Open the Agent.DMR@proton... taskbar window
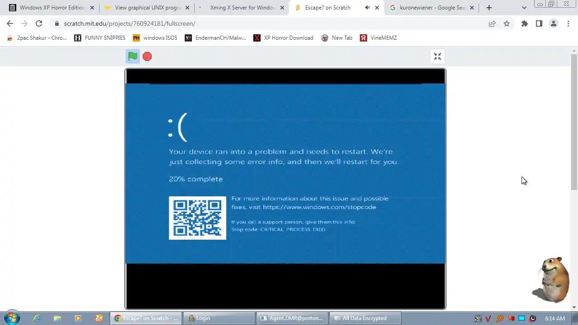The width and height of the screenshot is (578, 325). click(292, 318)
